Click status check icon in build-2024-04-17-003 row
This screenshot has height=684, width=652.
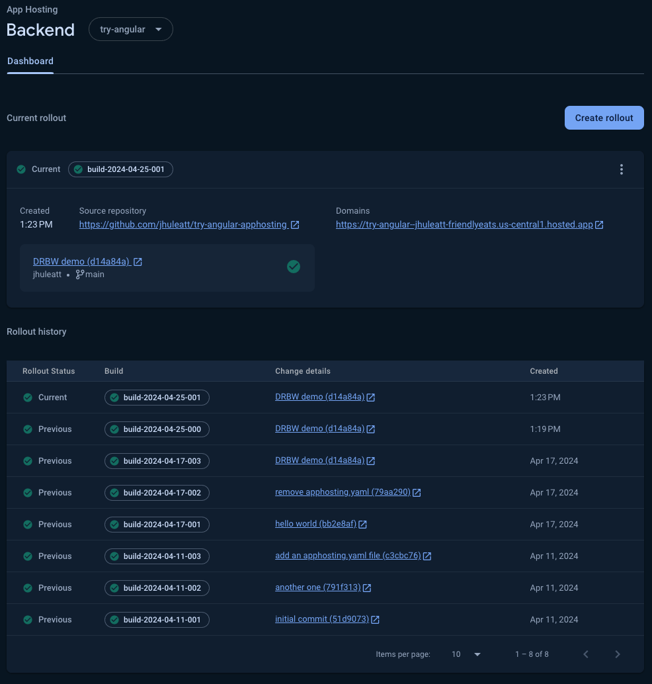pos(28,461)
